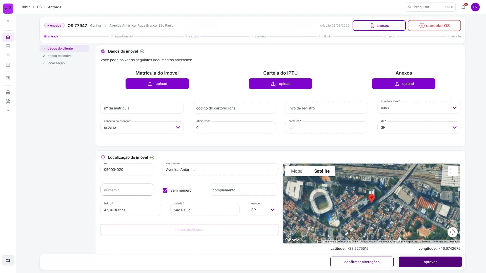Open the inbox download icon in sidebar
The image size is (486, 273).
point(8,46)
